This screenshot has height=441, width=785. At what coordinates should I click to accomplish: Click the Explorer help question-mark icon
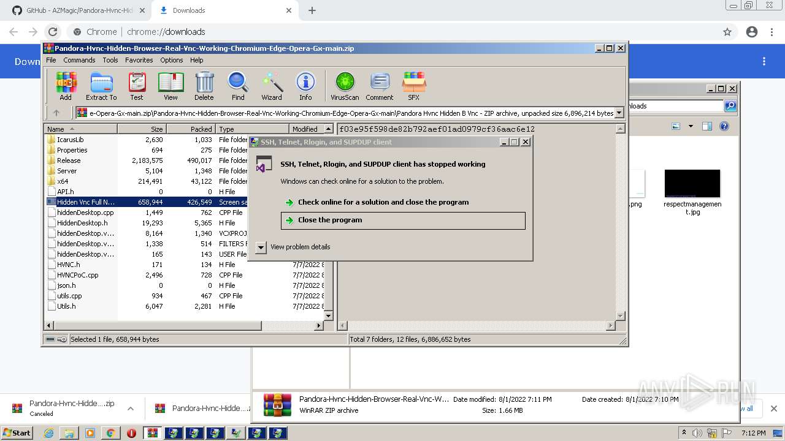(x=724, y=126)
